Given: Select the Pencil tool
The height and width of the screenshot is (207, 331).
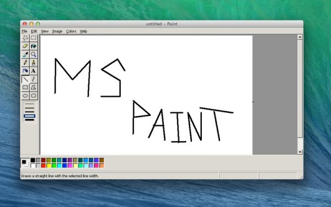Looking at the screenshot, I should pyautogui.click(x=25, y=62).
